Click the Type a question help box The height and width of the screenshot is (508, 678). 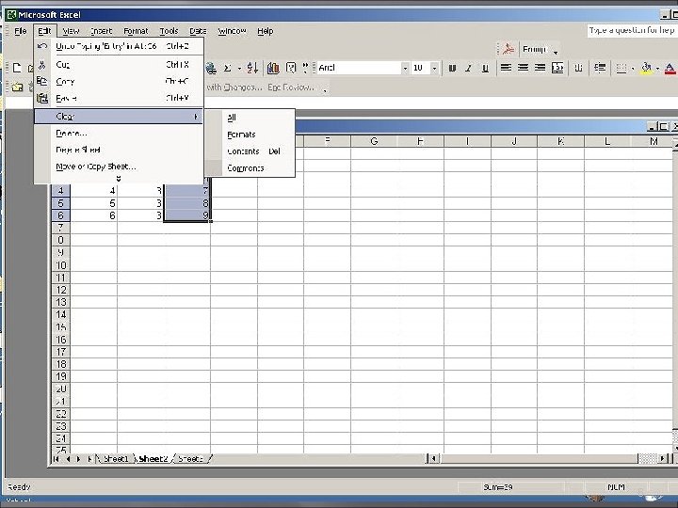coord(632,31)
